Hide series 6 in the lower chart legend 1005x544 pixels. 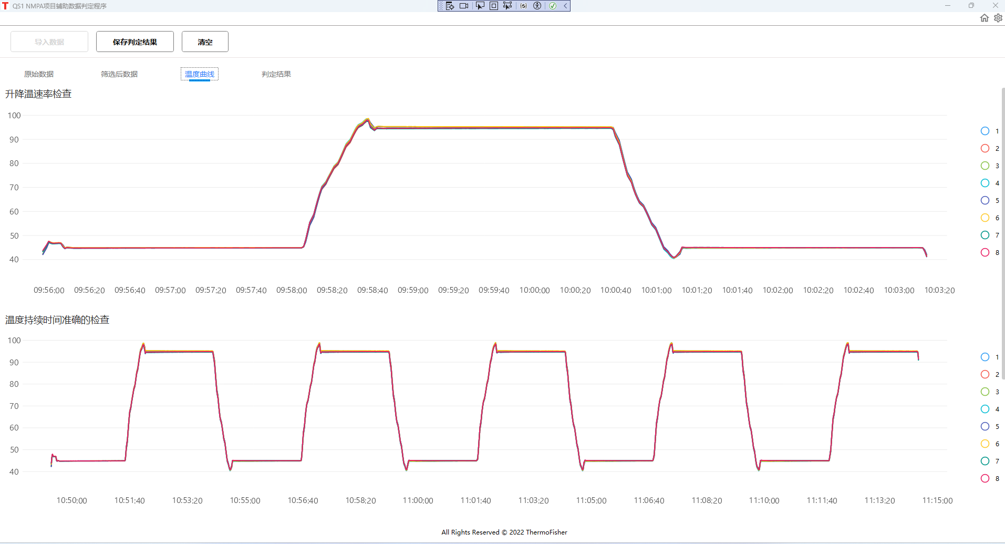pyautogui.click(x=990, y=444)
